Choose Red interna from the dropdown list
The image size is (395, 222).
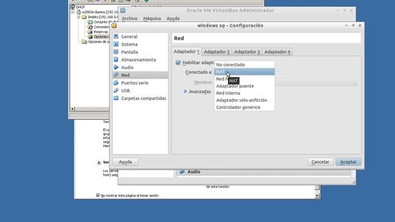click(x=244, y=93)
